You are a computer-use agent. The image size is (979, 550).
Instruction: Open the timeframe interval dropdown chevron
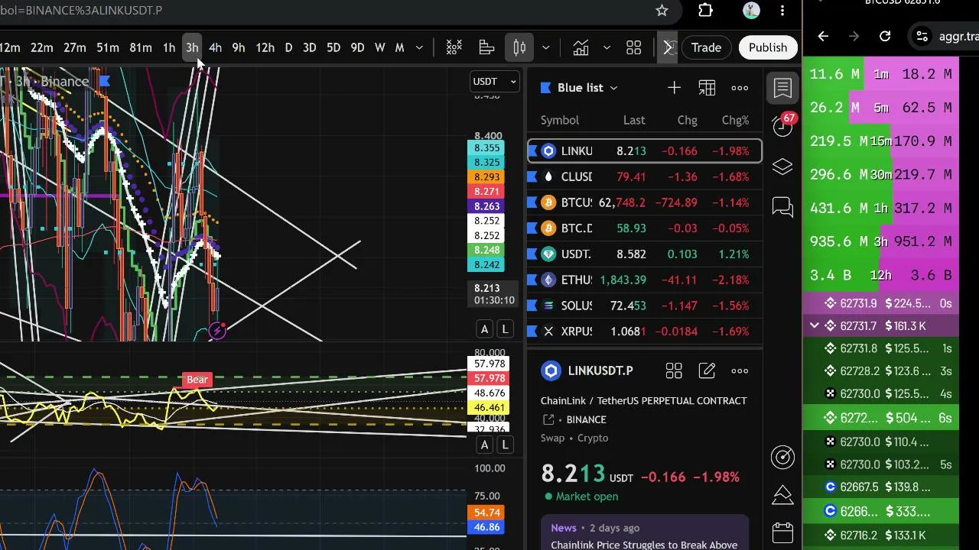pyautogui.click(x=419, y=47)
